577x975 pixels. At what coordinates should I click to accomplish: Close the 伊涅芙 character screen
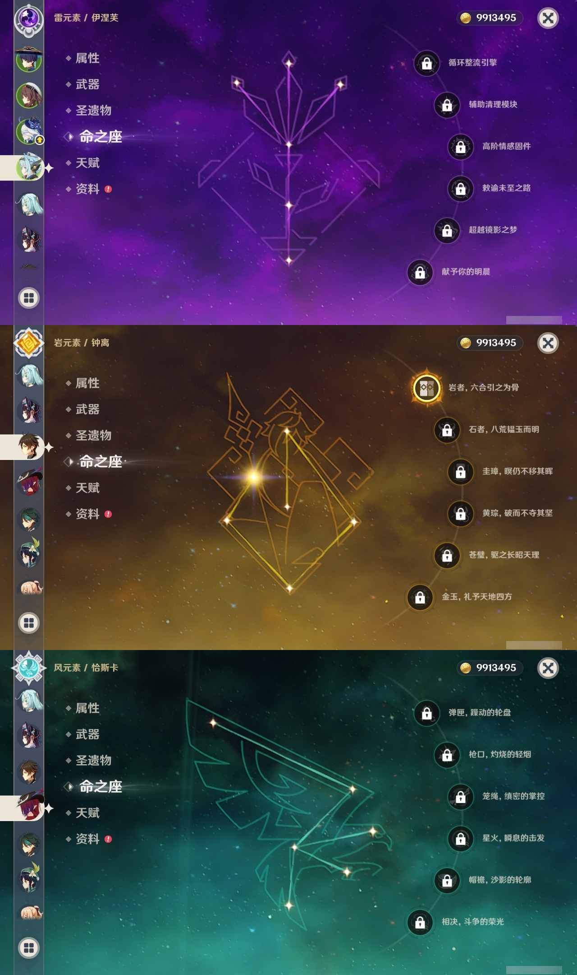click(548, 18)
